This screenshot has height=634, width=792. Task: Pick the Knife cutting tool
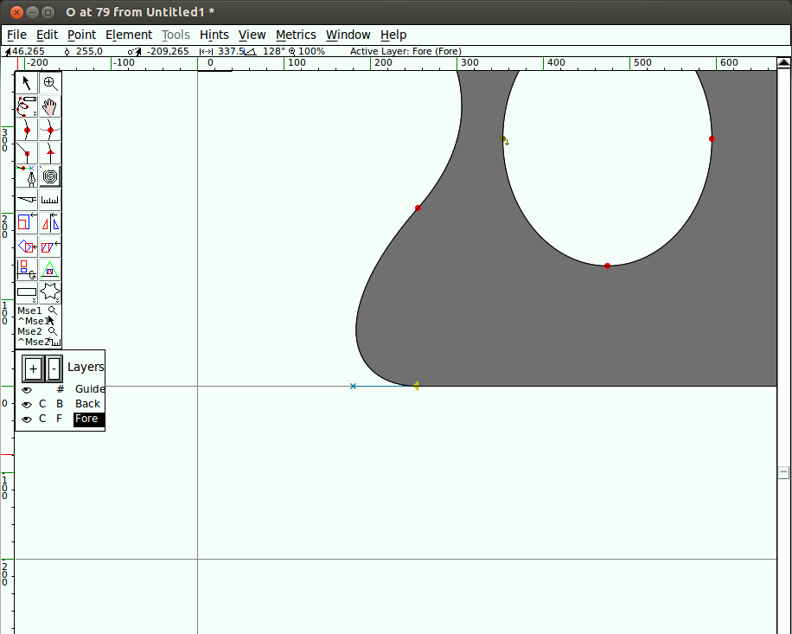27,200
